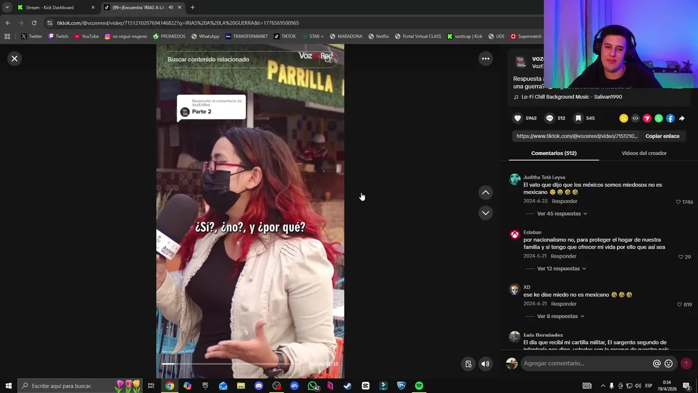698x393 pixels.
Task: Reply to XD's comment
Action: (563, 304)
